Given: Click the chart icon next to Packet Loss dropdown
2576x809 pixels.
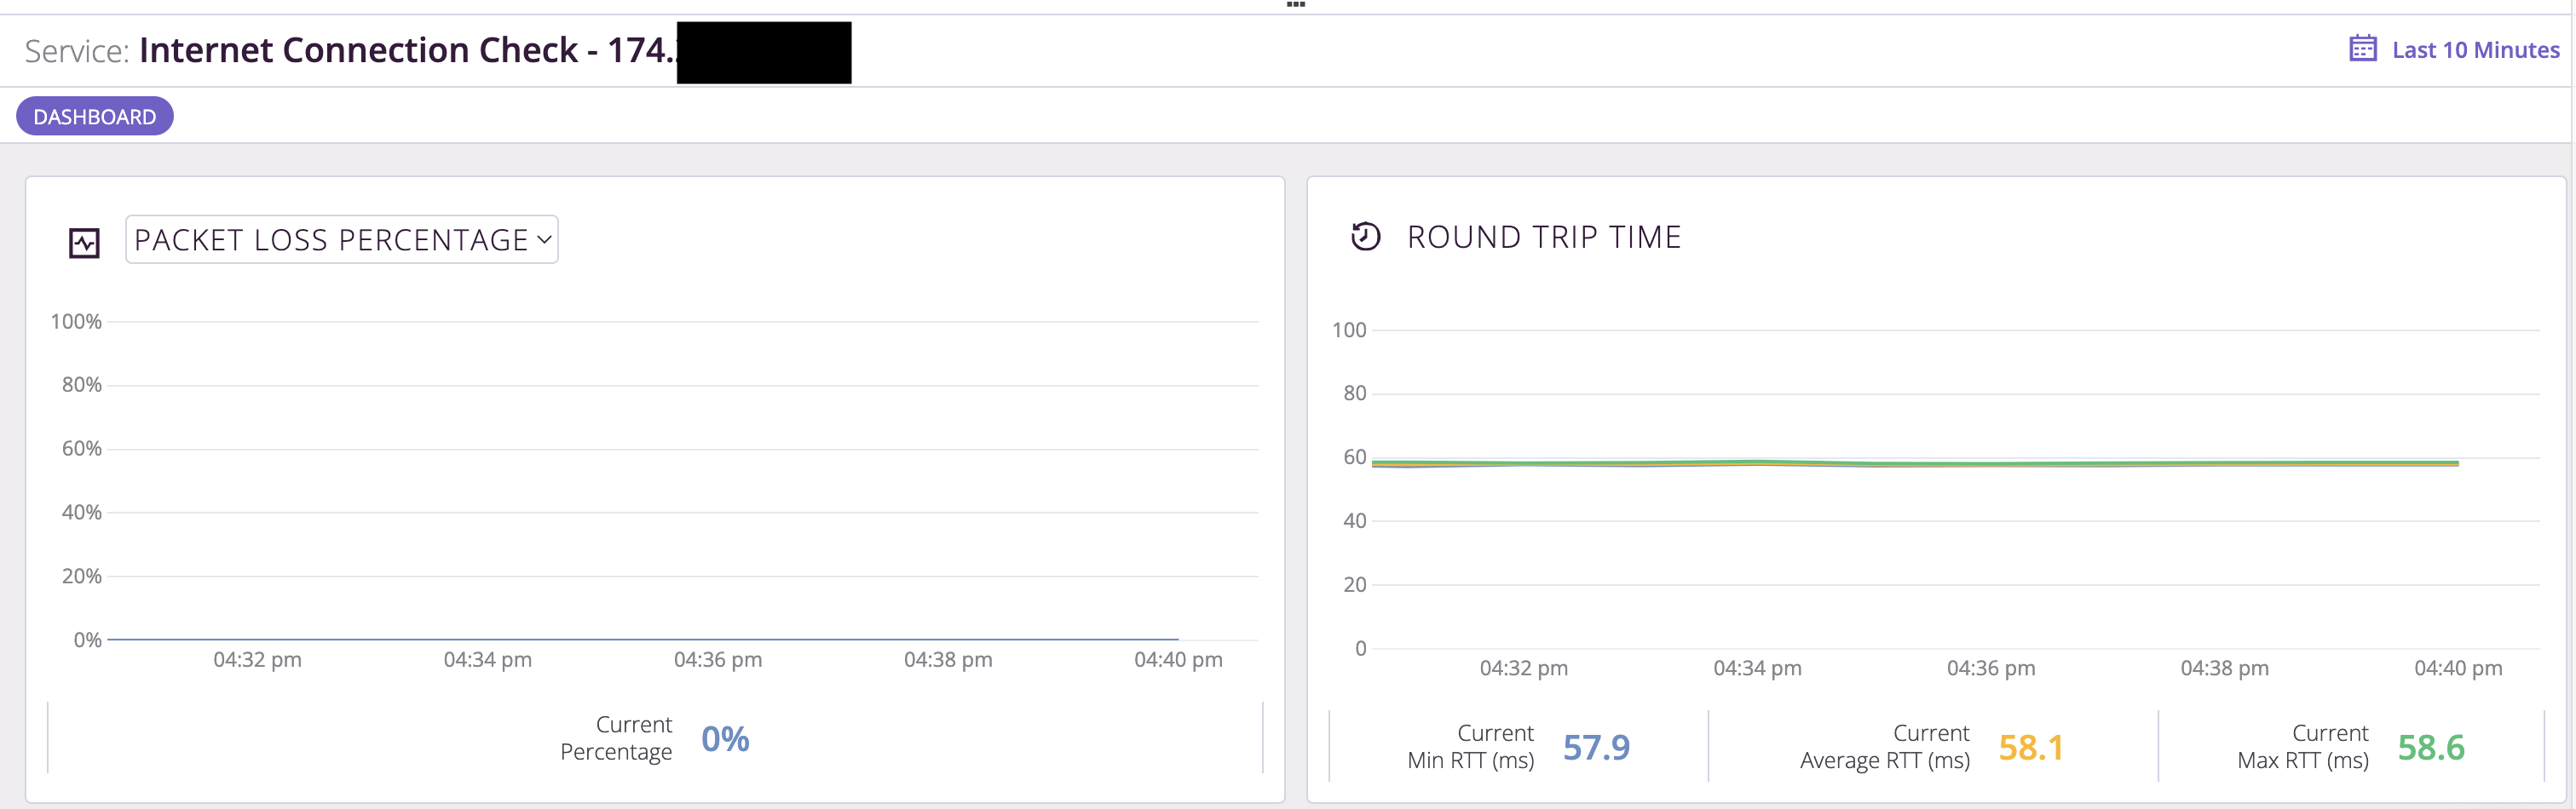Looking at the screenshot, I should tap(84, 242).
